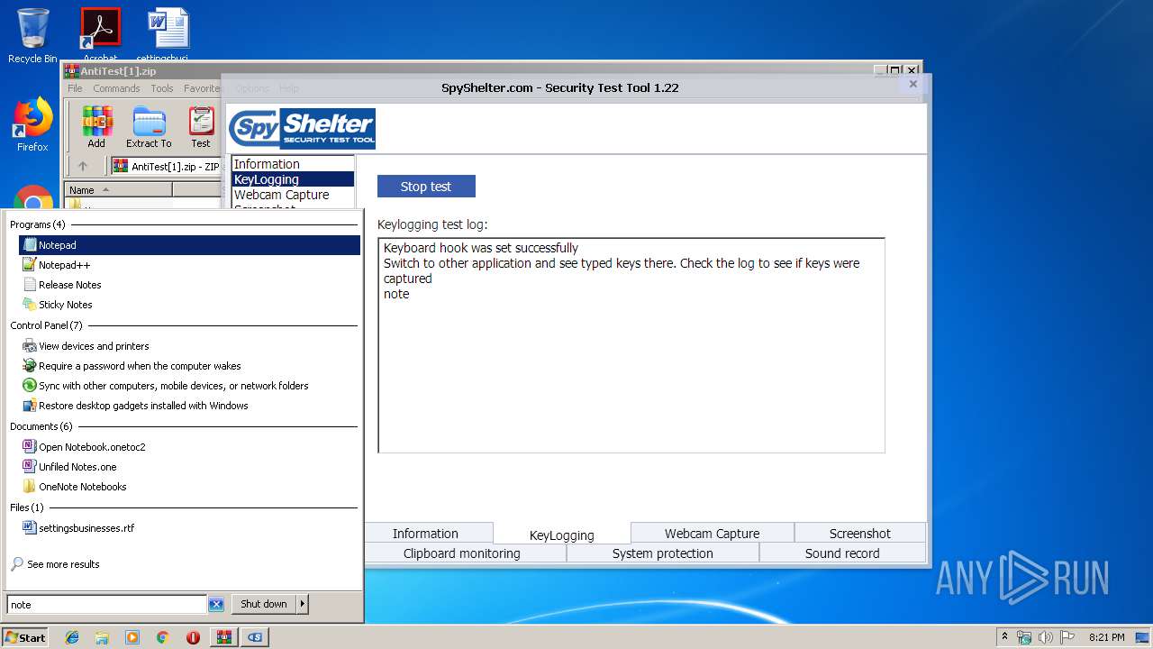Viewport: 1153px width, 649px height.
Task: Click the volume speaker tray icon
Action: (x=1046, y=637)
